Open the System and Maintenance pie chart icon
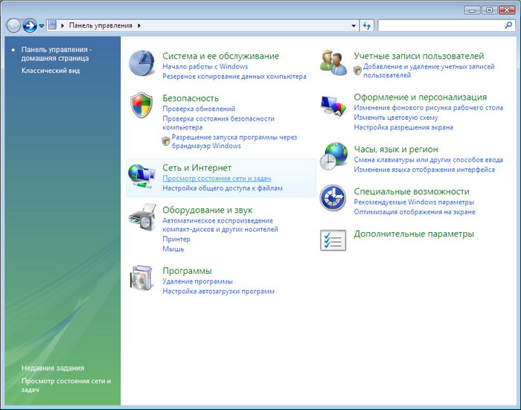 141,63
